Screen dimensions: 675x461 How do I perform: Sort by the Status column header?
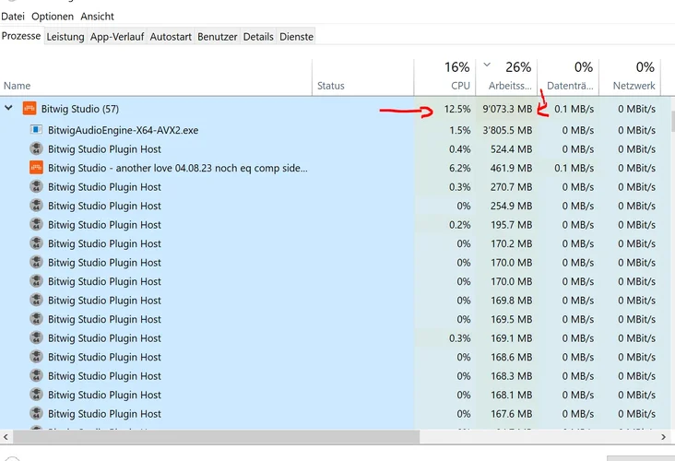pyautogui.click(x=363, y=77)
